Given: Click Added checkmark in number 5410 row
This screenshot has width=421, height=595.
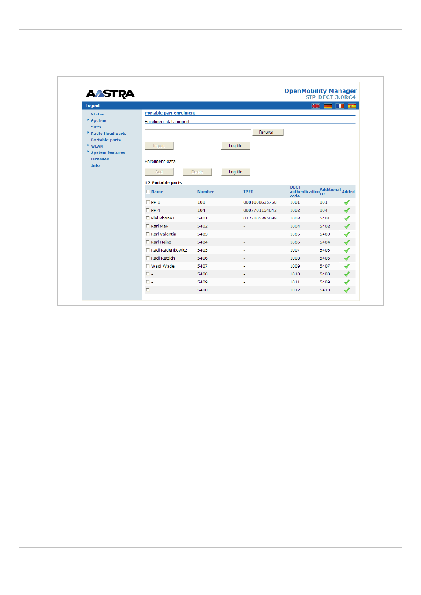Looking at the screenshot, I should [x=347, y=290].
